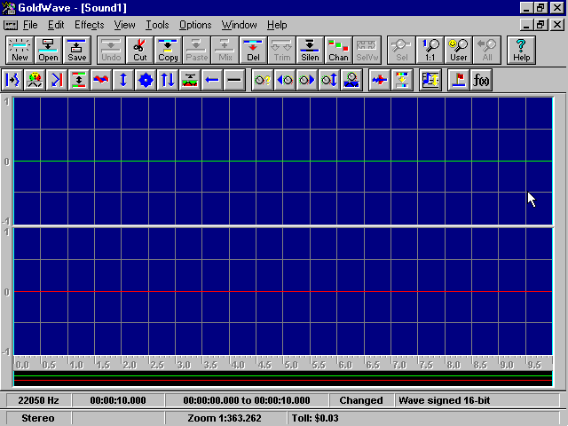Open a file with the Open button
The image size is (568, 426).
tap(48, 50)
